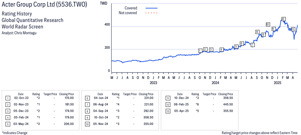Click the *5 rating in the 05-Apr-25 row
The image size is (301, 135).
197,111
